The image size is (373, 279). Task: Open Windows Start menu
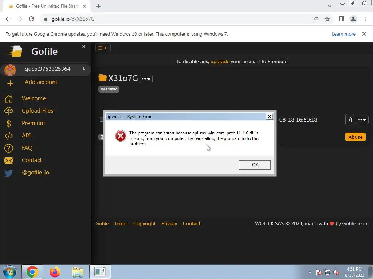click(10, 272)
